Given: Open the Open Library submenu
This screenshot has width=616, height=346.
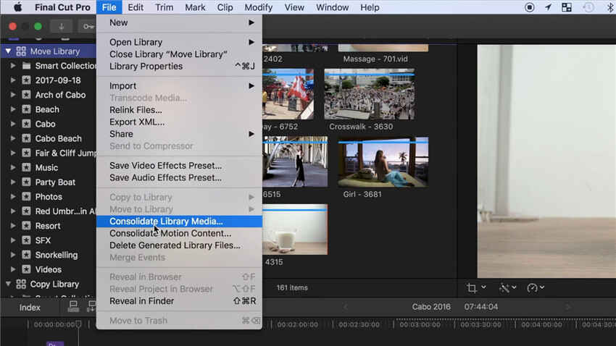Looking at the screenshot, I should (x=180, y=42).
